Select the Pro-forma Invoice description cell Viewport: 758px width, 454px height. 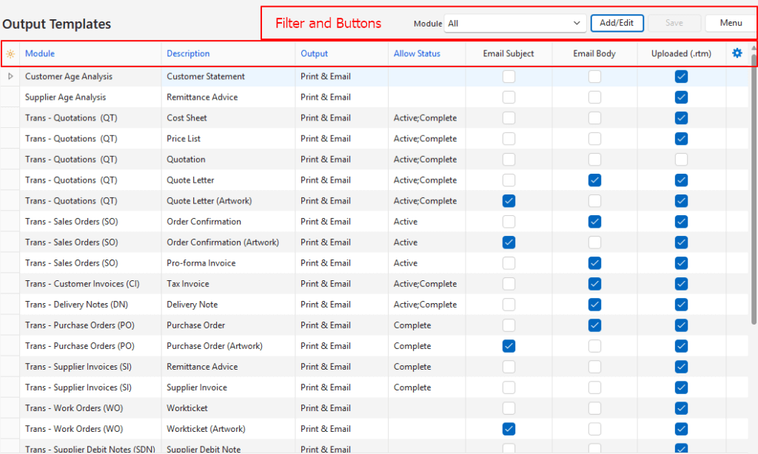tap(201, 262)
